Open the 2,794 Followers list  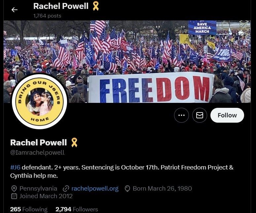[x=77, y=209]
